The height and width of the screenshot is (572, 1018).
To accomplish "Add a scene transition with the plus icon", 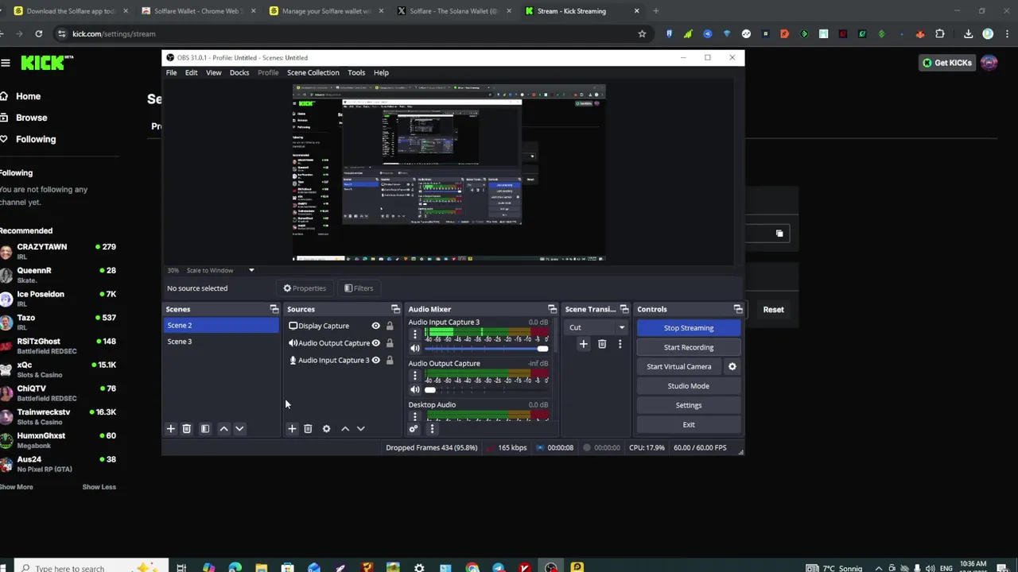I will [583, 344].
